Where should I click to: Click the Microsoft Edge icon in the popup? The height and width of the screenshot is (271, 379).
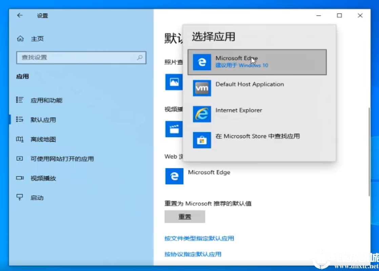(x=202, y=62)
